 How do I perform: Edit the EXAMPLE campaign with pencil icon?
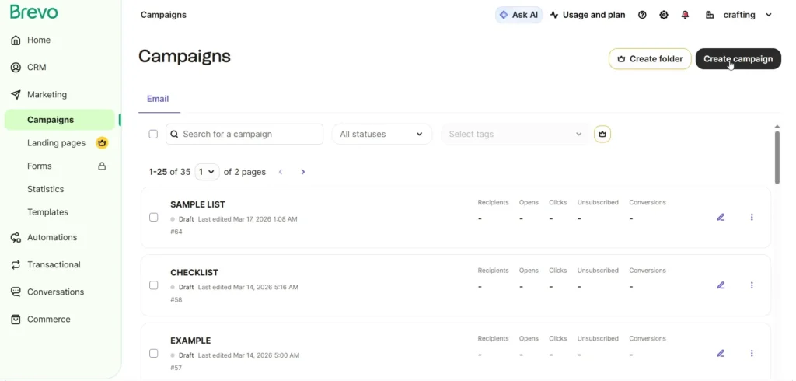721,354
